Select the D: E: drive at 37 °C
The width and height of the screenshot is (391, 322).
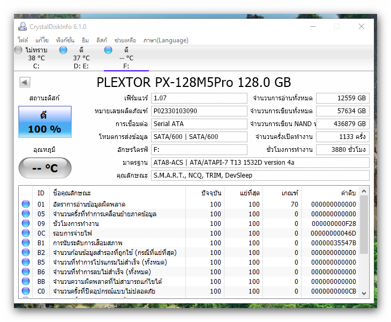(x=81, y=58)
